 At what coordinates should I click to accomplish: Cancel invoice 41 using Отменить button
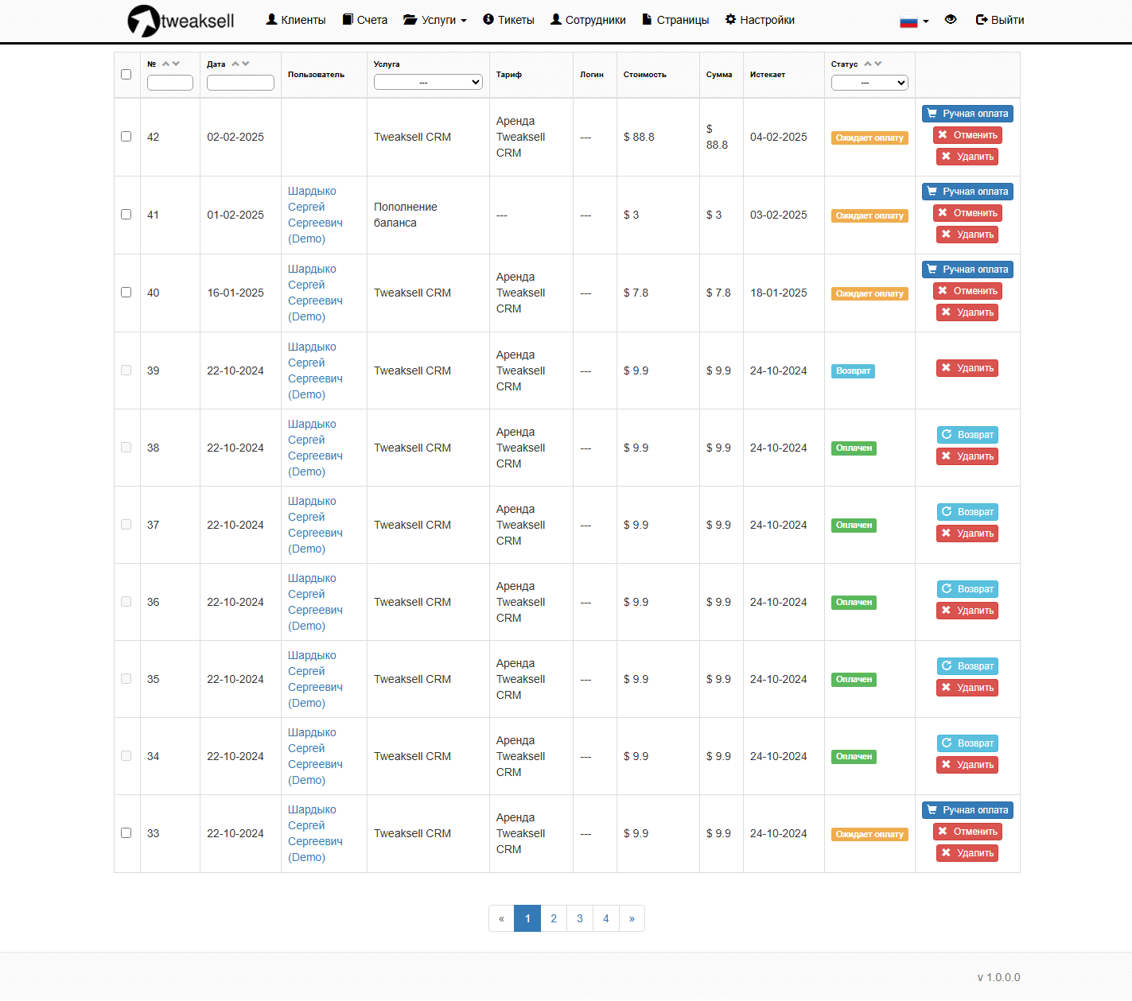pos(967,213)
